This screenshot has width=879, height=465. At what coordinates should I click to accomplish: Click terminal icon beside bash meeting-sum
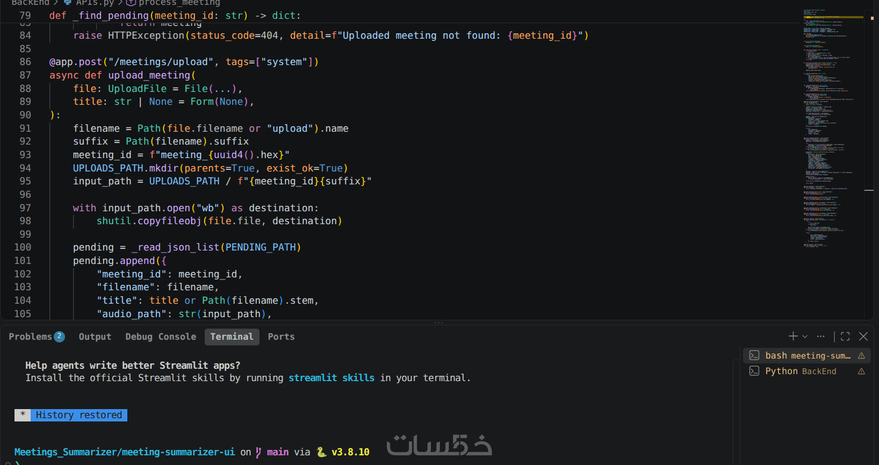(x=754, y=355)
